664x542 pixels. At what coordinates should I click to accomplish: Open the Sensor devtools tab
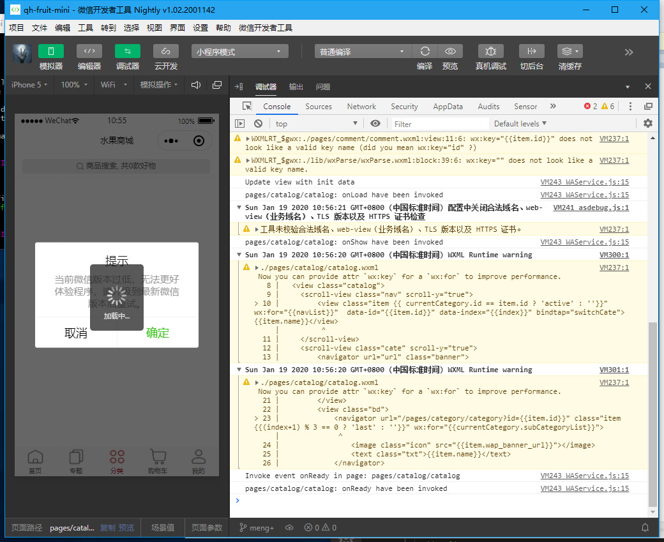pyautogui.click(x=525, y=107)
